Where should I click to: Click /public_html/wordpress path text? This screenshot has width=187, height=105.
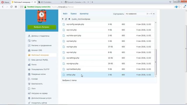[81, 19]
